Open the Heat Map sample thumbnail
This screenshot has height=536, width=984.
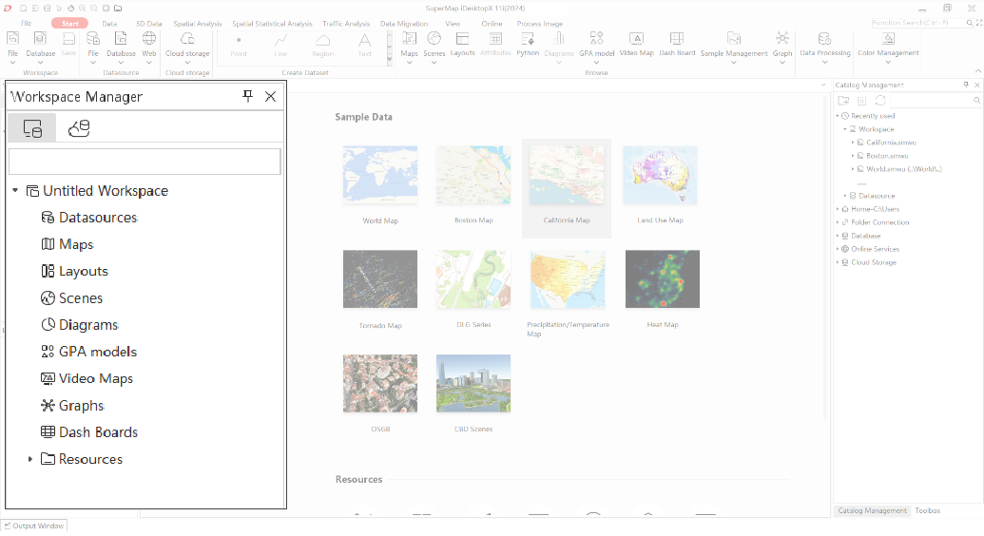(x=662, y=279)
